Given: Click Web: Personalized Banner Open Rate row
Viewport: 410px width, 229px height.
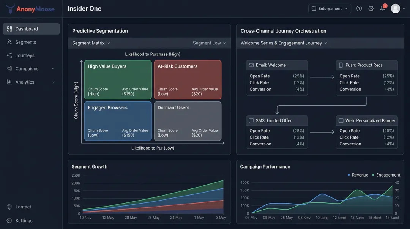Looking at the screenshot, I should click(x=367, y=130).
